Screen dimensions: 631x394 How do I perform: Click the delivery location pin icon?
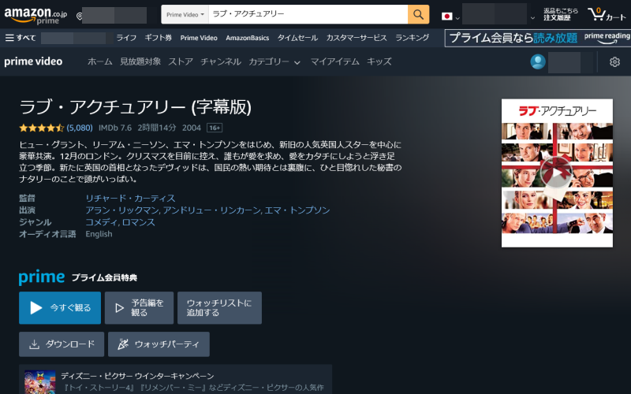pos(80,16)
